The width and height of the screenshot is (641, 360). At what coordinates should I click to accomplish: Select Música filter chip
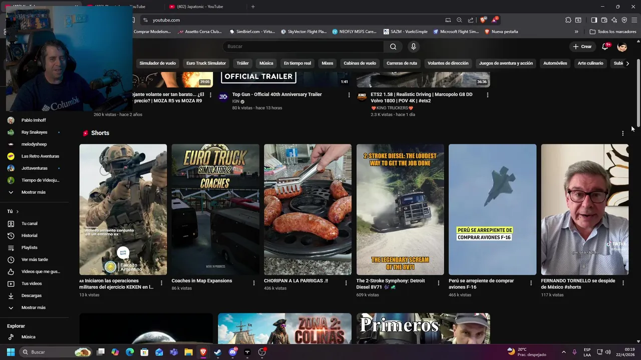pyautogui.click(x=266, y=63)
